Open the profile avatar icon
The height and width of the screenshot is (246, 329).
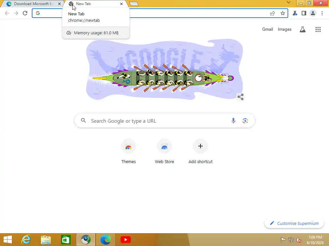[313, 13]
